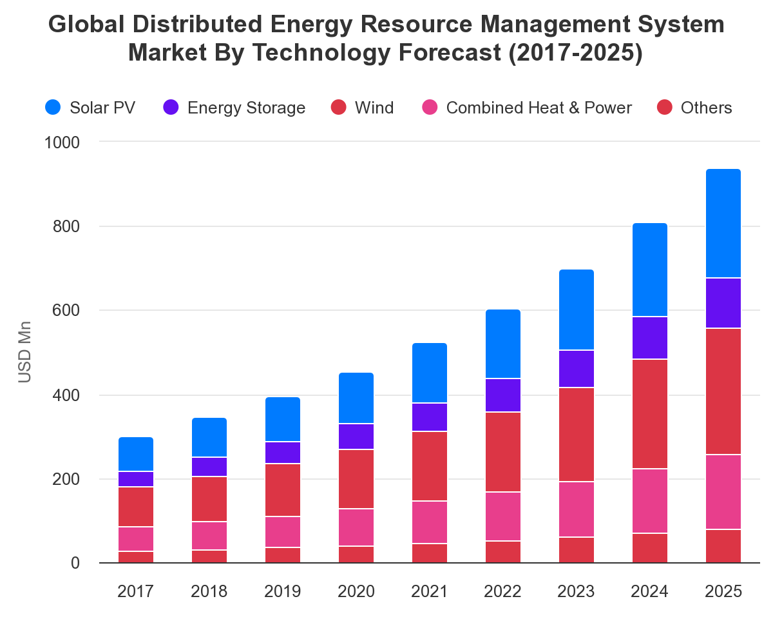Select the blue Solar PV segment for 2017
Image resolution: width=773 pixels, height=619 pixels.
tap(136, 454)
